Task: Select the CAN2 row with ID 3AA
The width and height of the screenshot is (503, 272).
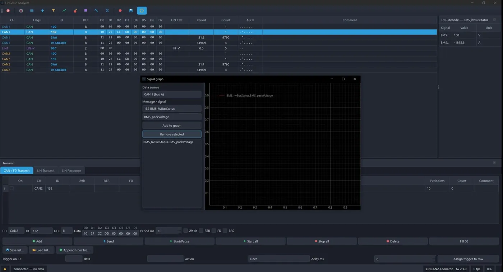Action: click(x=218, y=64)
